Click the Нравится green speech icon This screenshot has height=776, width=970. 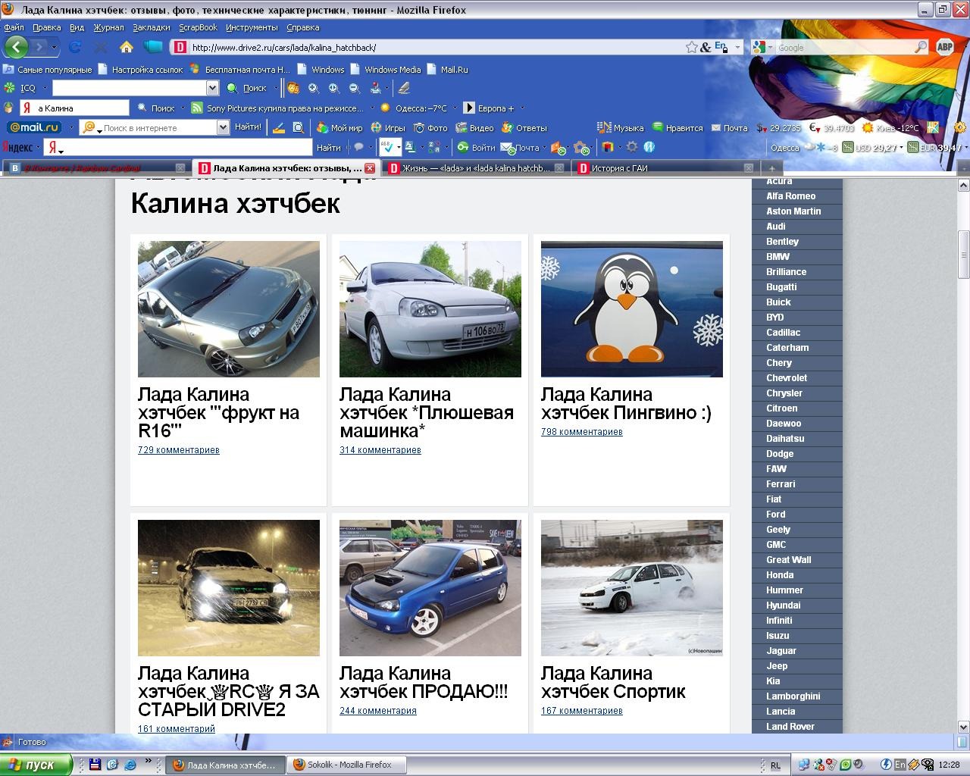click(x=658, y=127)
